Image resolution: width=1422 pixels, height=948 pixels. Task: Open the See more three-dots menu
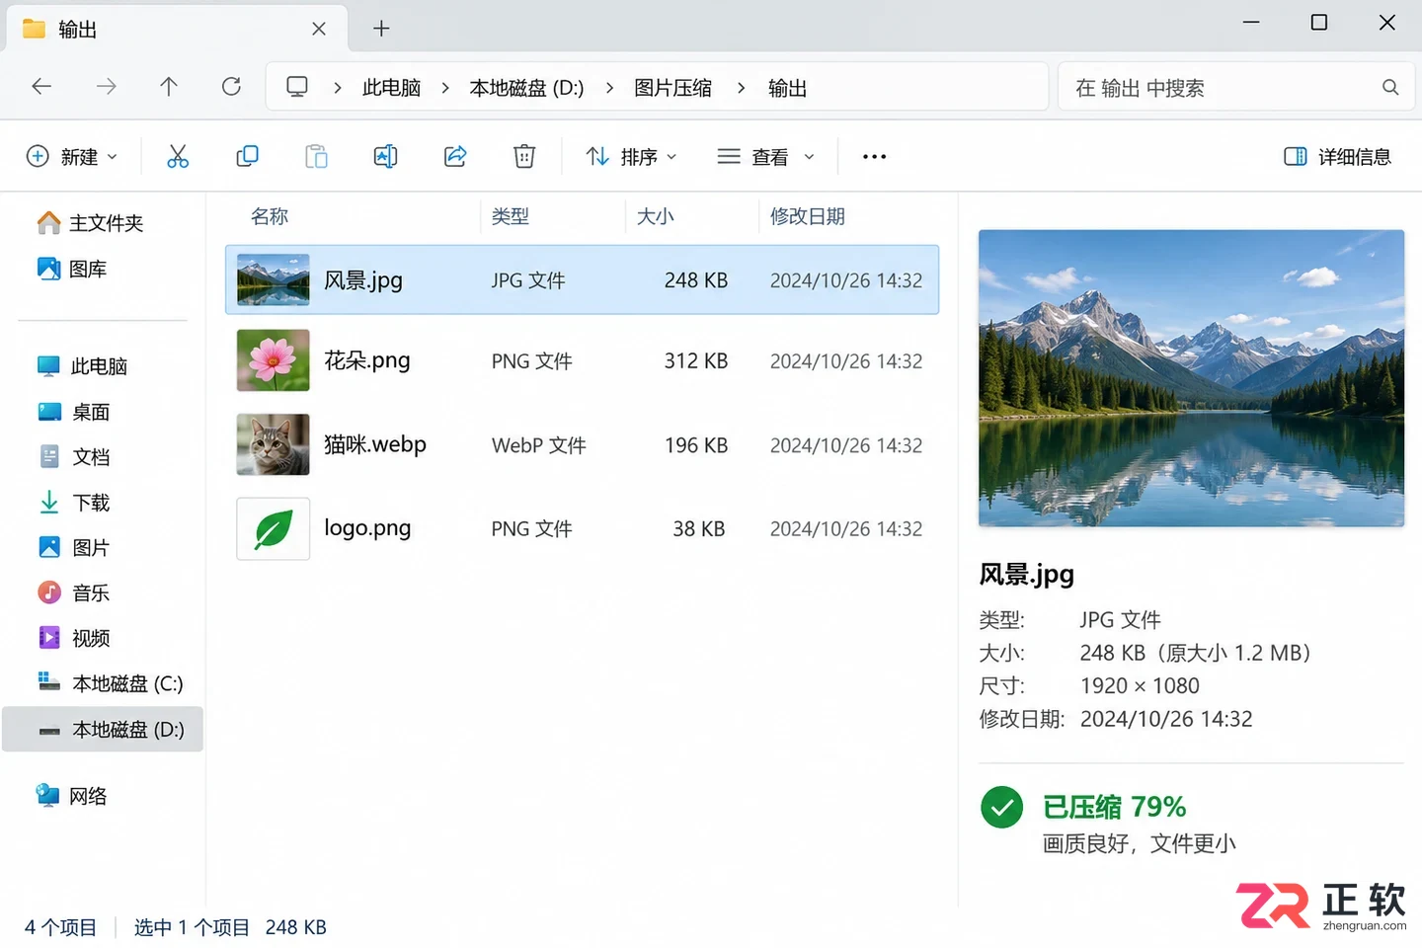[874, 156]
